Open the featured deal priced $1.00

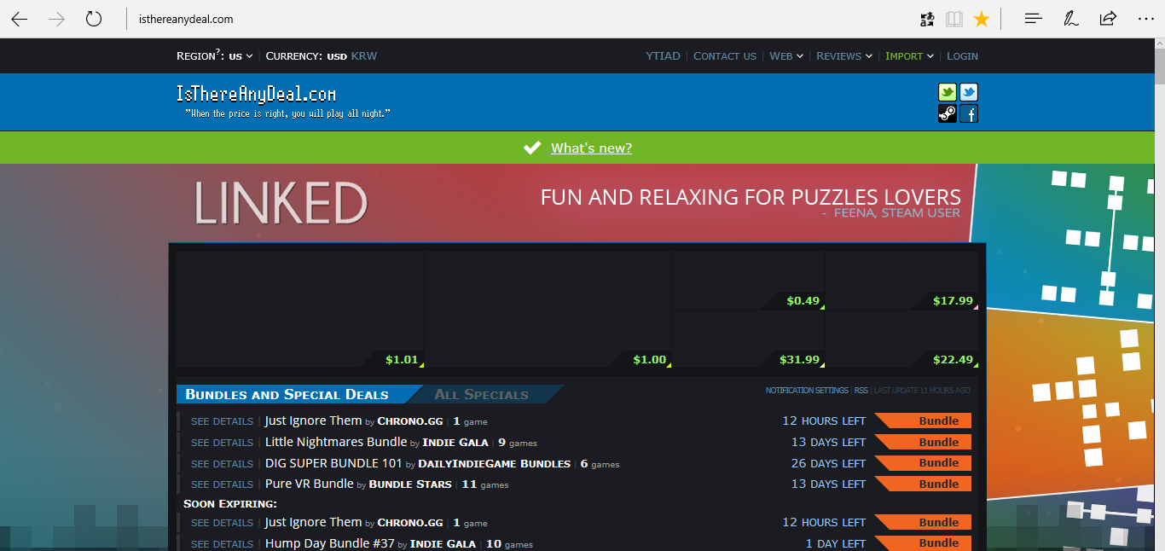tap(548, 310)
